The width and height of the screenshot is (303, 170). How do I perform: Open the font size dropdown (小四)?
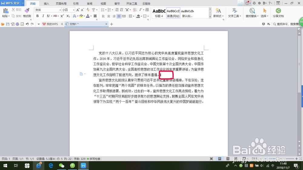pyautogui.click(x=74, y=10)
